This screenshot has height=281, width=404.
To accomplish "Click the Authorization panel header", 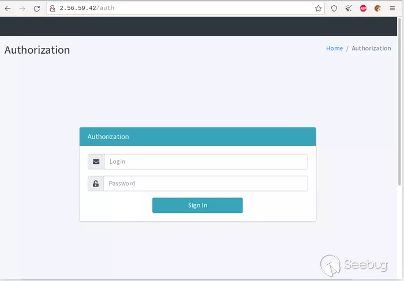I will tap(197, 137).
